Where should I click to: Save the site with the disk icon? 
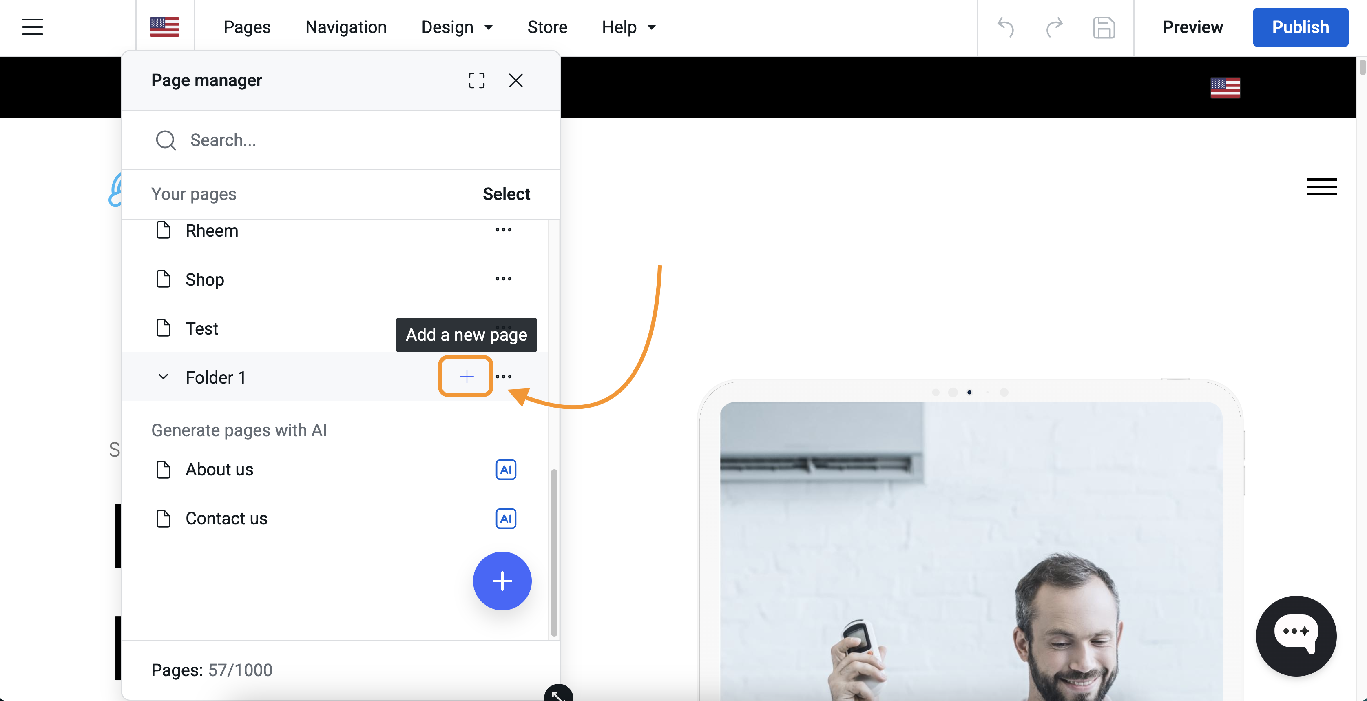click(1104, 27)
